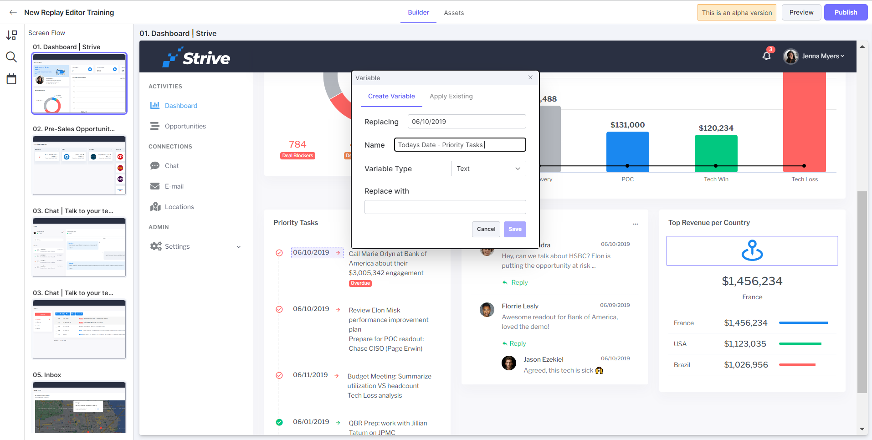
Task: Open Opportunities in the sidebar
Action: point(185,126)
